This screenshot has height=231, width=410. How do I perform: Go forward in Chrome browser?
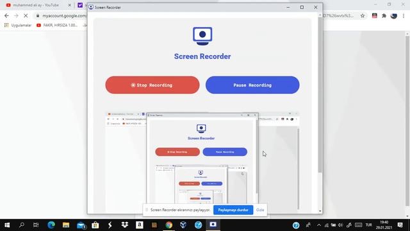16,15
